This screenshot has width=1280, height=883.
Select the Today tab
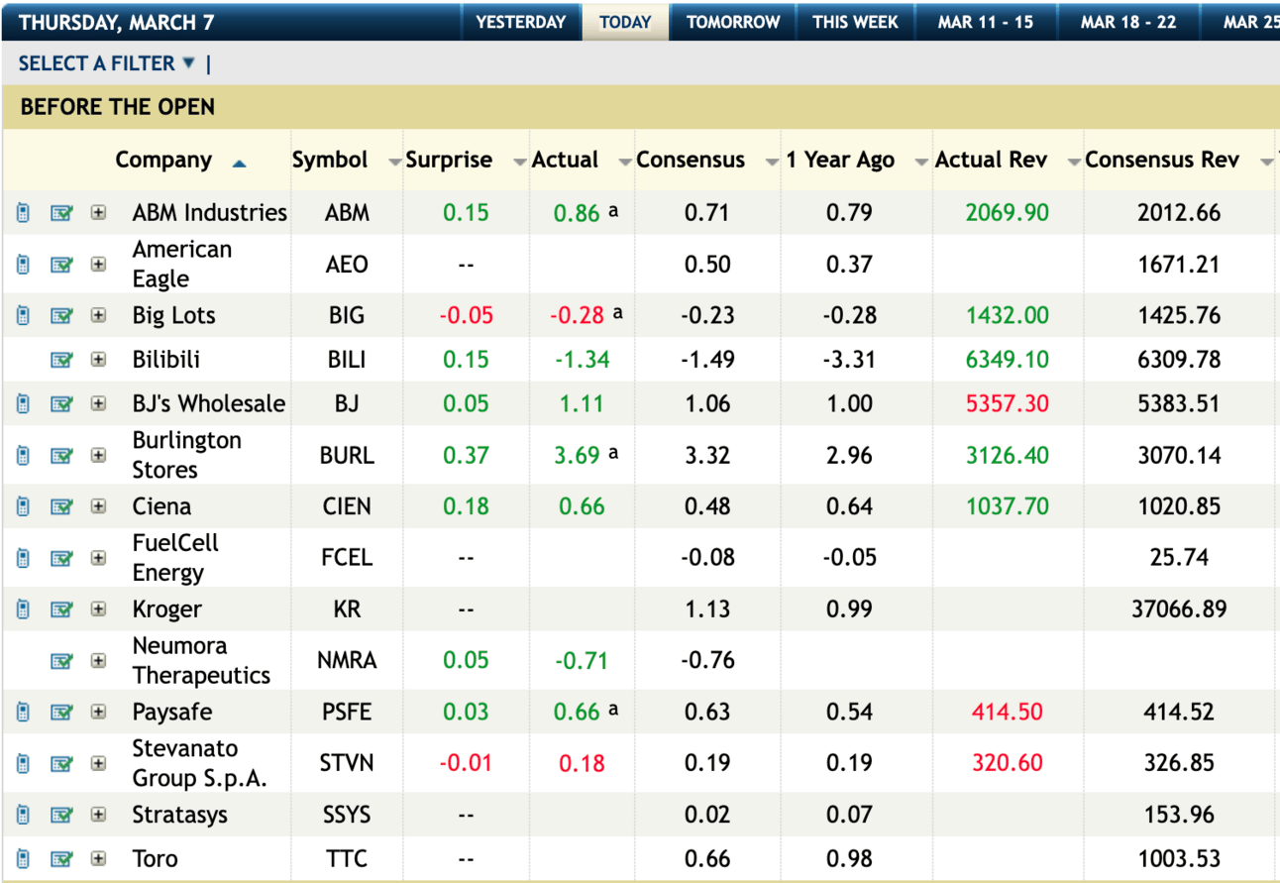pyautogui.click(x=625, y=22)
